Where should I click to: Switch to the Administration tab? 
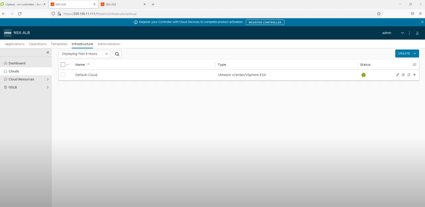[109, 44]
